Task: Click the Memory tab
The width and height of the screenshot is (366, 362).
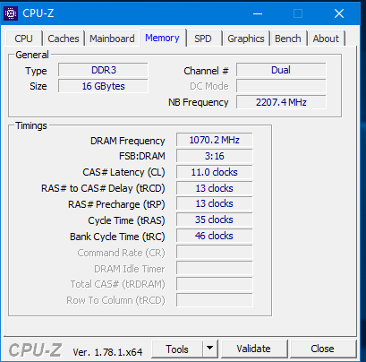Action: pos(162,38)
